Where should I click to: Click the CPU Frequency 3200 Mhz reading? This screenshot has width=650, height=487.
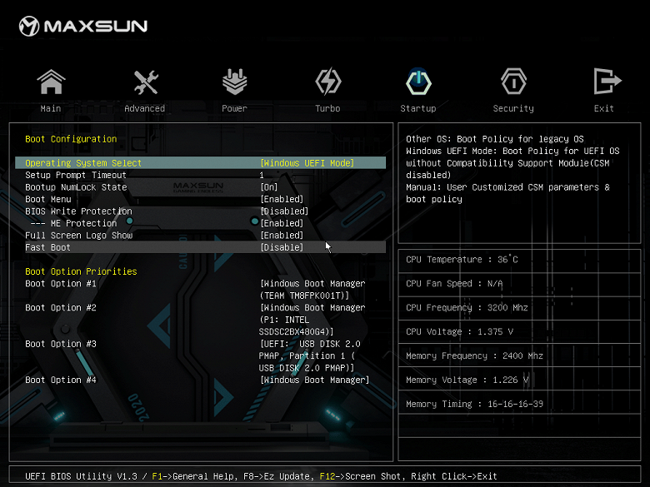click(x=467, y=308)
